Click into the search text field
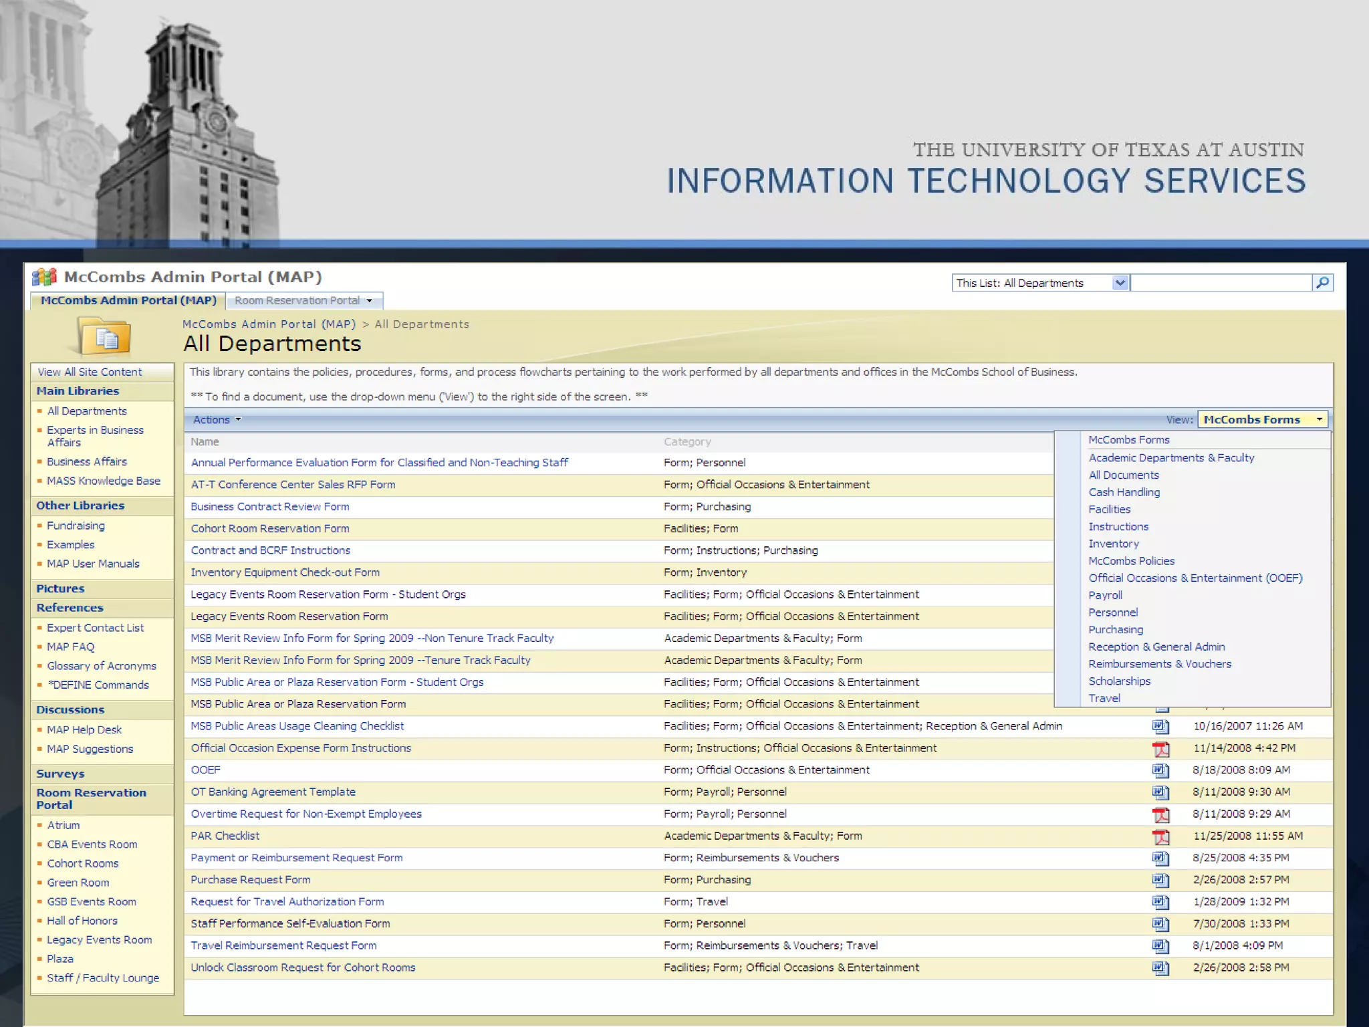Image resolution: width=1369 pixels, height=1027 pixels. pyautogui.click(x=1221, y=283)
